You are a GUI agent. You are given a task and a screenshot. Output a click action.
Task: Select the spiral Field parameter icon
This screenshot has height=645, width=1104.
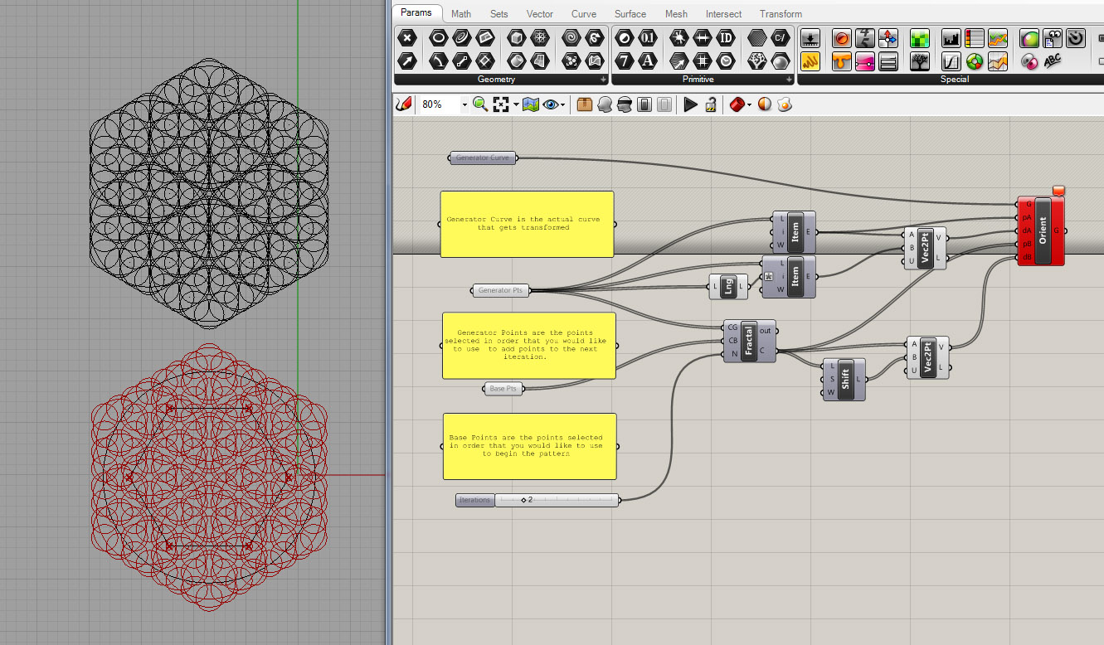571,37
